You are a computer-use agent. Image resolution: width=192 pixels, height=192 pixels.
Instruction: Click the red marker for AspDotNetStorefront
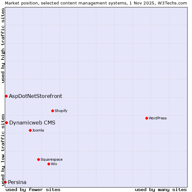(6, 96)
